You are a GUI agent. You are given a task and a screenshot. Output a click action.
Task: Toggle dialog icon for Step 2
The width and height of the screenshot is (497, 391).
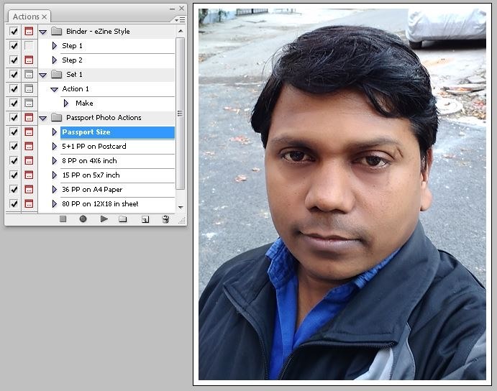click(x=29, y=60)
